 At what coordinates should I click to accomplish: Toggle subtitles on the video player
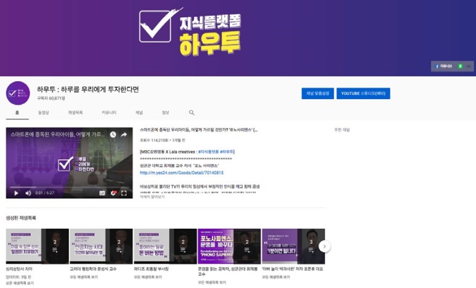coord(102,193)
